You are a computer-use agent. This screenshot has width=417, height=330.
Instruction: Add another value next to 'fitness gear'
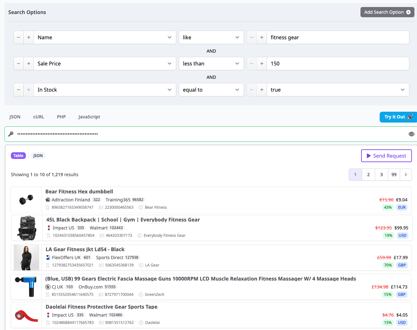click(x=262, y=37)
